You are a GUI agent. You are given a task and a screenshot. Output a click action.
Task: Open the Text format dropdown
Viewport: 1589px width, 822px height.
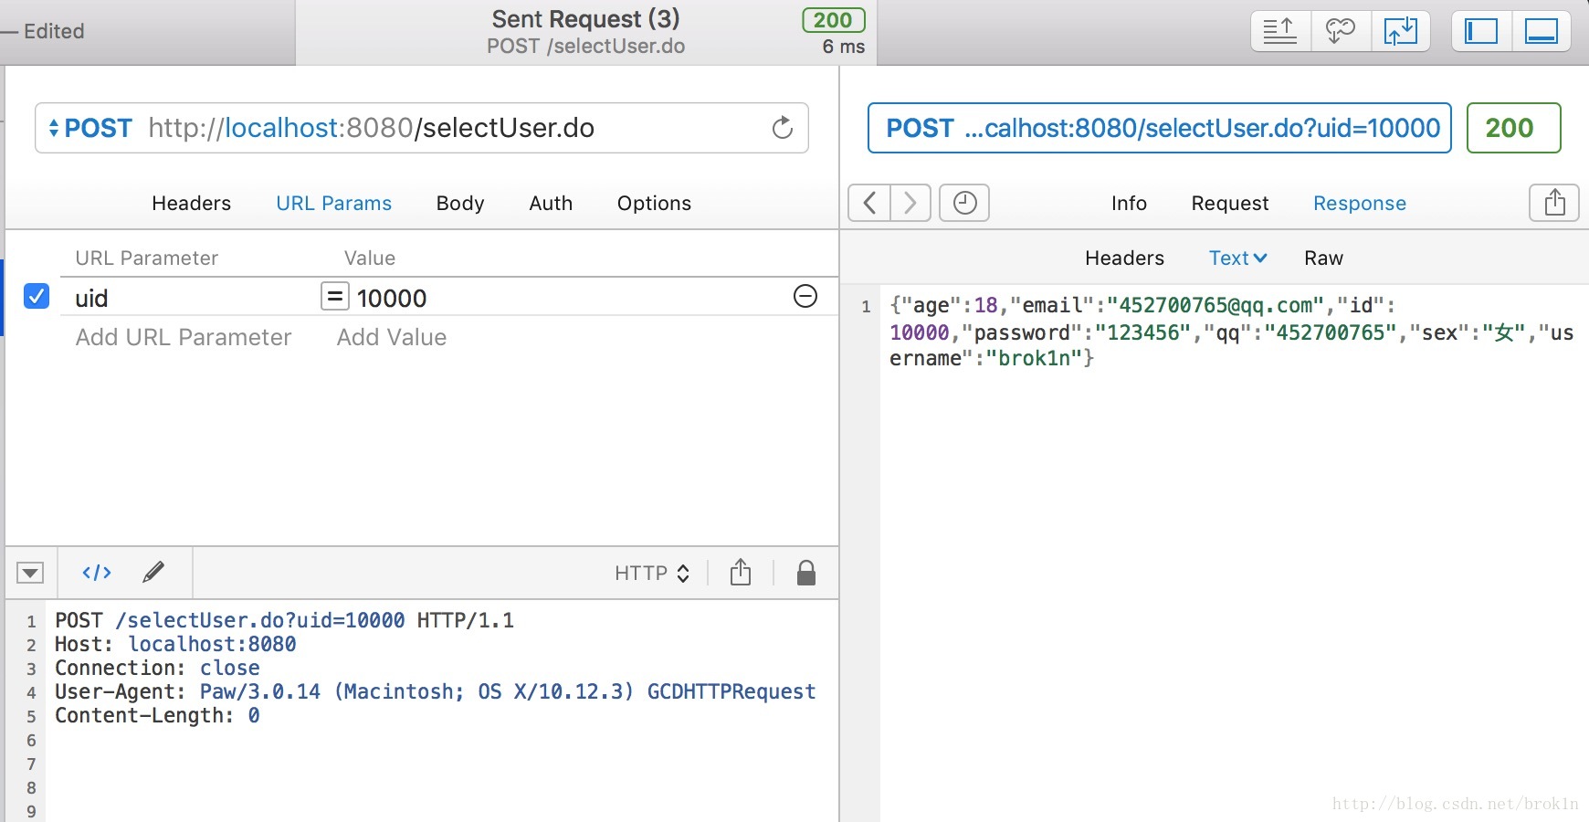(x=1237, y=258)
